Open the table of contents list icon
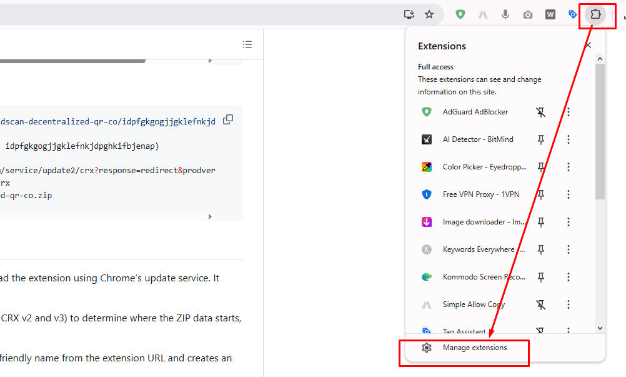626x377 pixels. tap(247, 44)
